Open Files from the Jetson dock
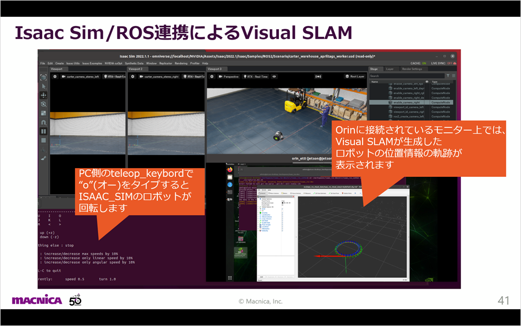 point(230,177)
